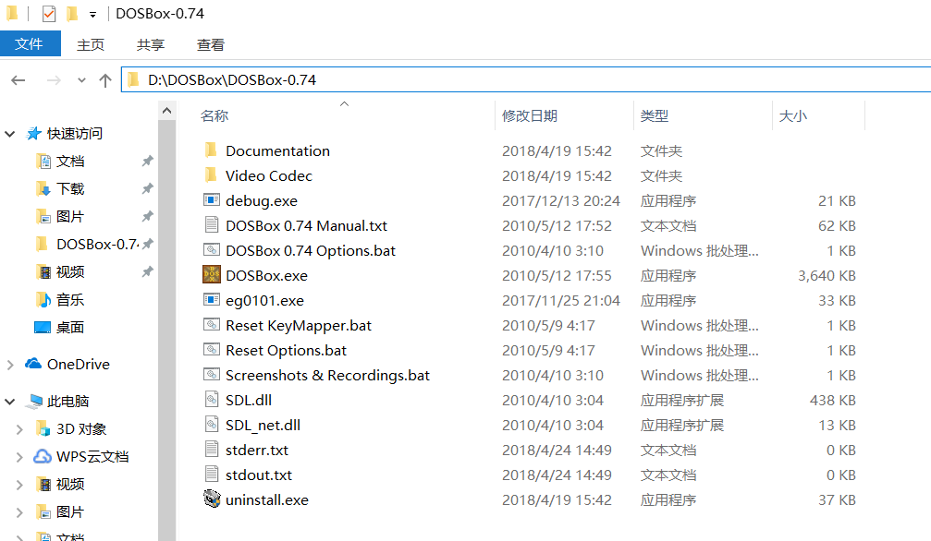This screenshot has height=541, width=931.
Task: Select Screenshots & Recordings.bat icon
Action: 212,374
